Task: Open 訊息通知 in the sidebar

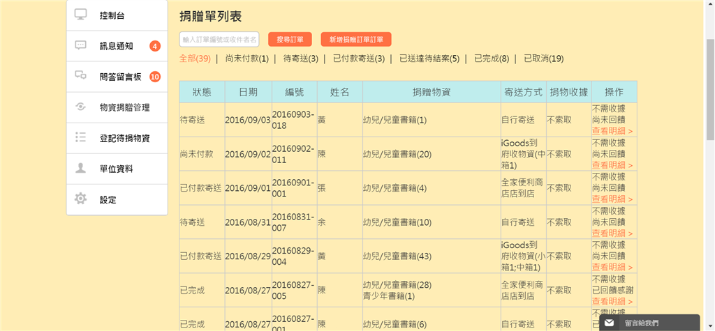Action: (117, 46)
